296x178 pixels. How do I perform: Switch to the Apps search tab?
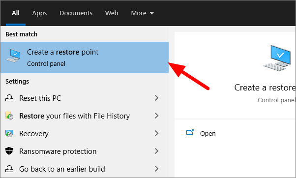point(39,13)
